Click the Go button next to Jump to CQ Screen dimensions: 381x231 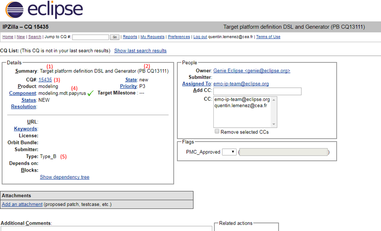(114, 37)
